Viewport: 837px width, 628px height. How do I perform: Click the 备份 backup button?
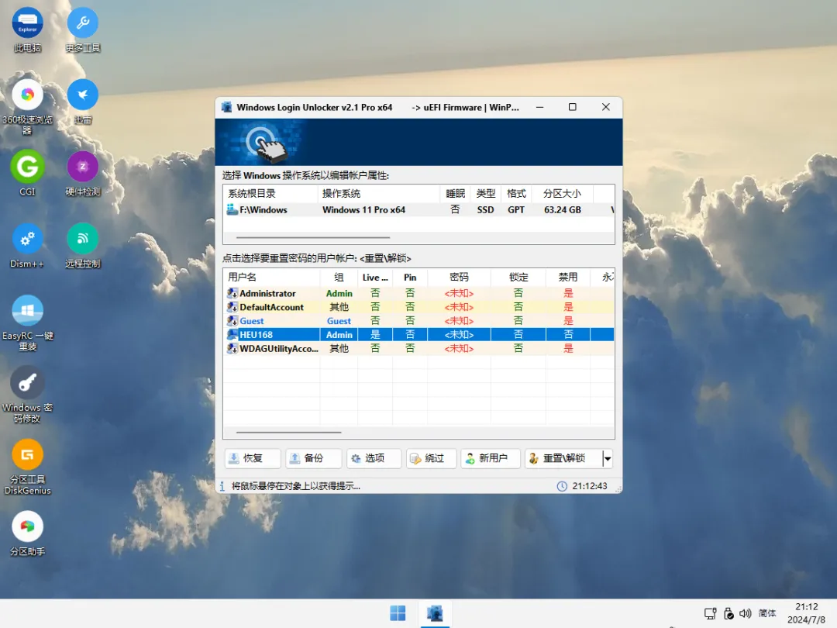click(x=313, y=458)
